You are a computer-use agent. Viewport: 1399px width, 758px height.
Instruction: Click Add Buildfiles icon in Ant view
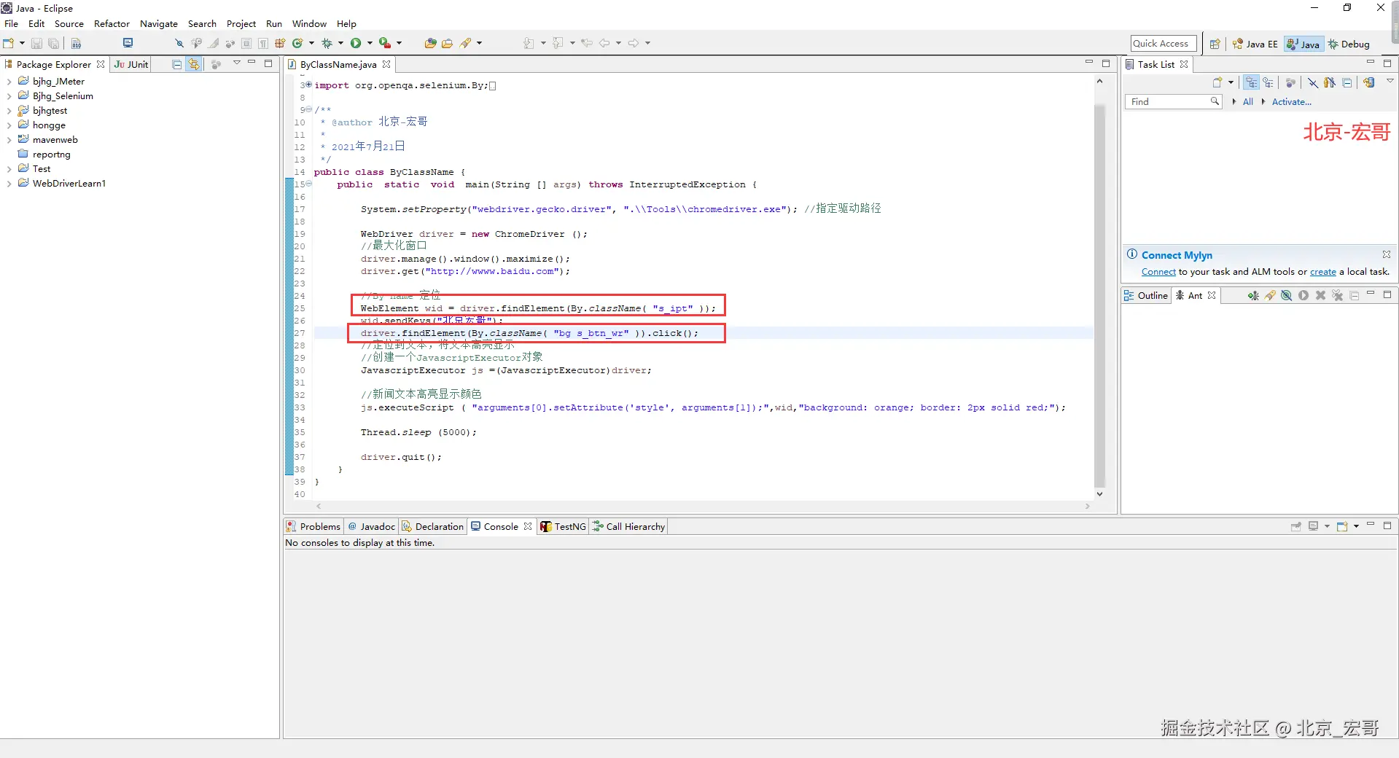(1252, 295)
